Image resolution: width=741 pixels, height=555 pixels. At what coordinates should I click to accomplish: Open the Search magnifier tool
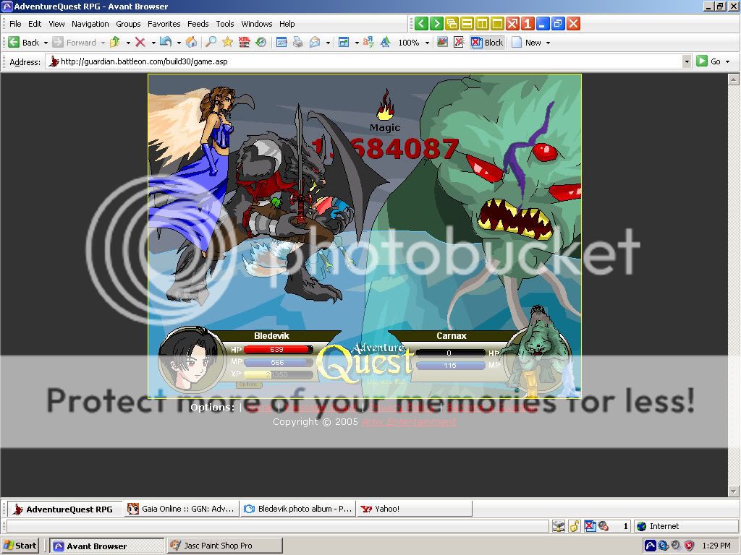[210, 42]
